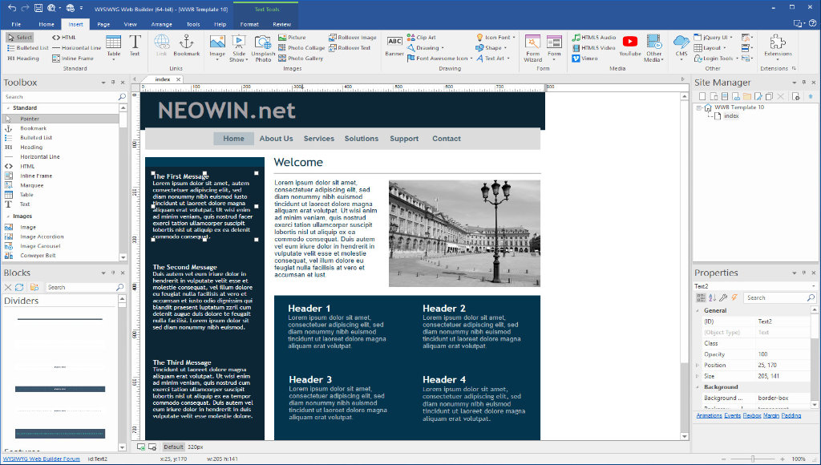This screenshot has height=465, width=821.
Task: Open the Form Wizard
Action: 532,48
